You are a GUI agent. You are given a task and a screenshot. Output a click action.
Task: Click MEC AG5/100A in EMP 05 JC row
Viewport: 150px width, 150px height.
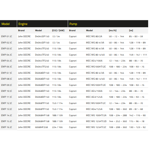tap(94, 61)
